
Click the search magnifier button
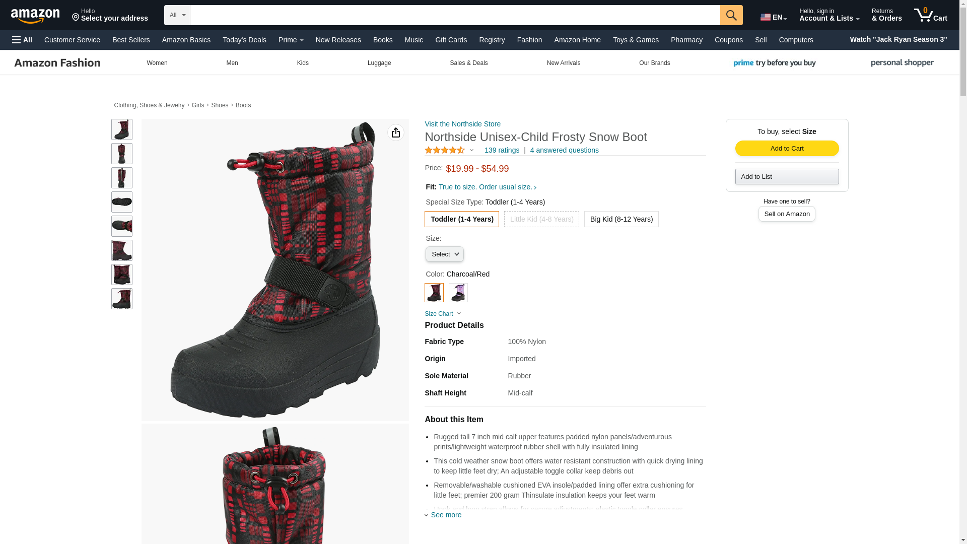(x=731, y=15)
